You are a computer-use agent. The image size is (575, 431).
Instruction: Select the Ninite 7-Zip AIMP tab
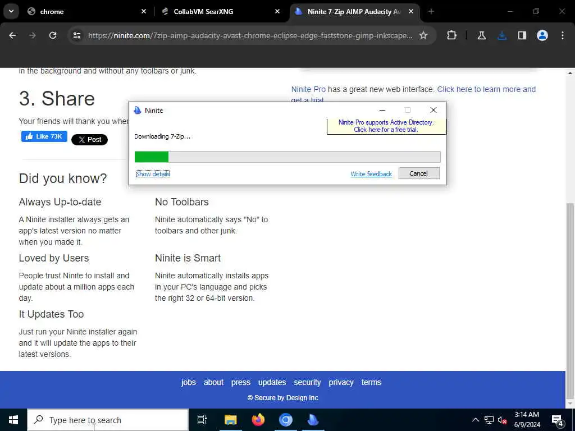click(354, 11)
